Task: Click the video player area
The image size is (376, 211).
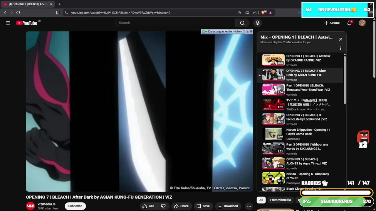Action: coord(140,111)
